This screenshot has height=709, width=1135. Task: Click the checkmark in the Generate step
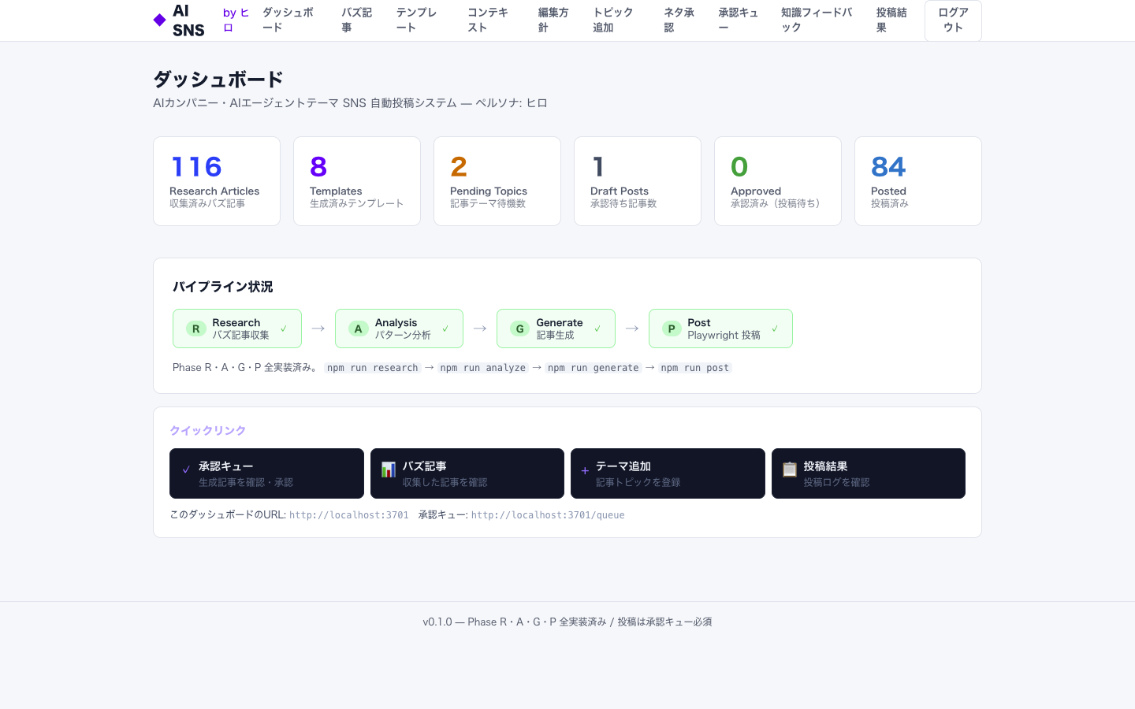(x=597, y=329)
